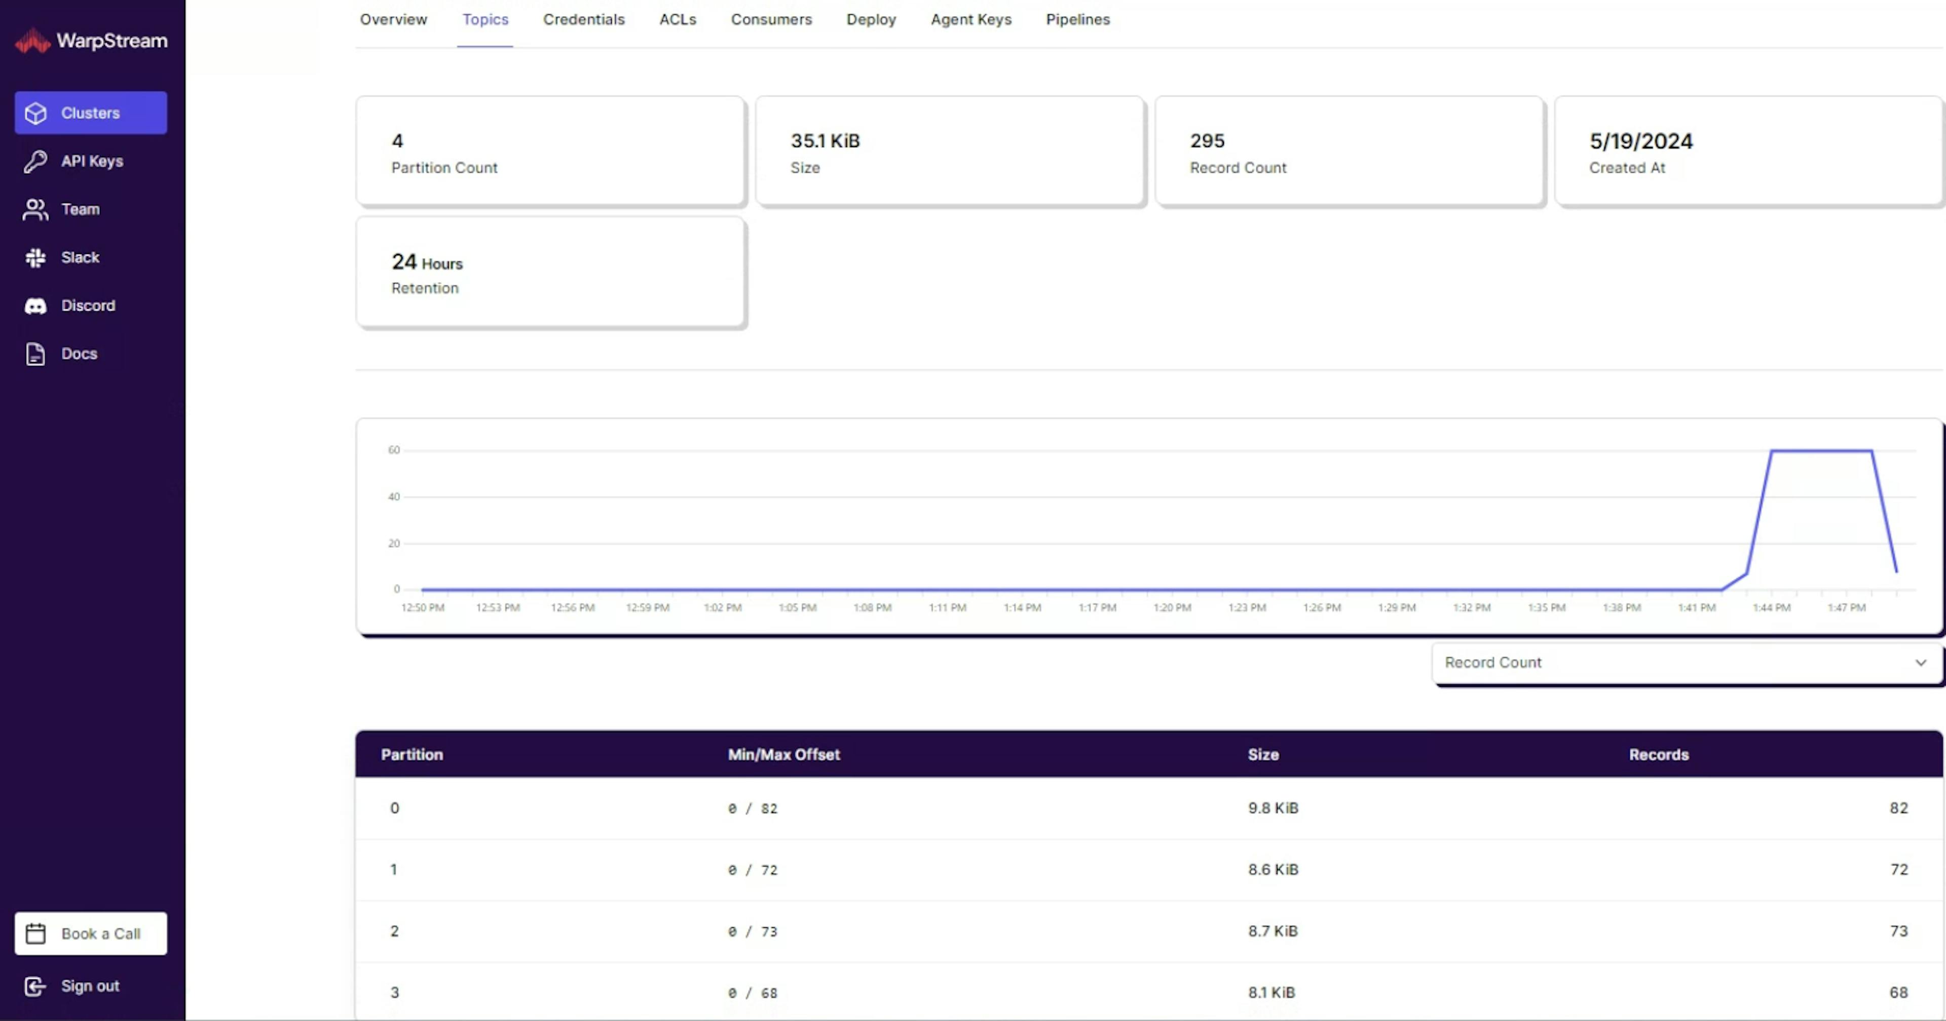
Task: Switch to the Credentials tab
Action: pyautogui.click(x=583, y=20)
